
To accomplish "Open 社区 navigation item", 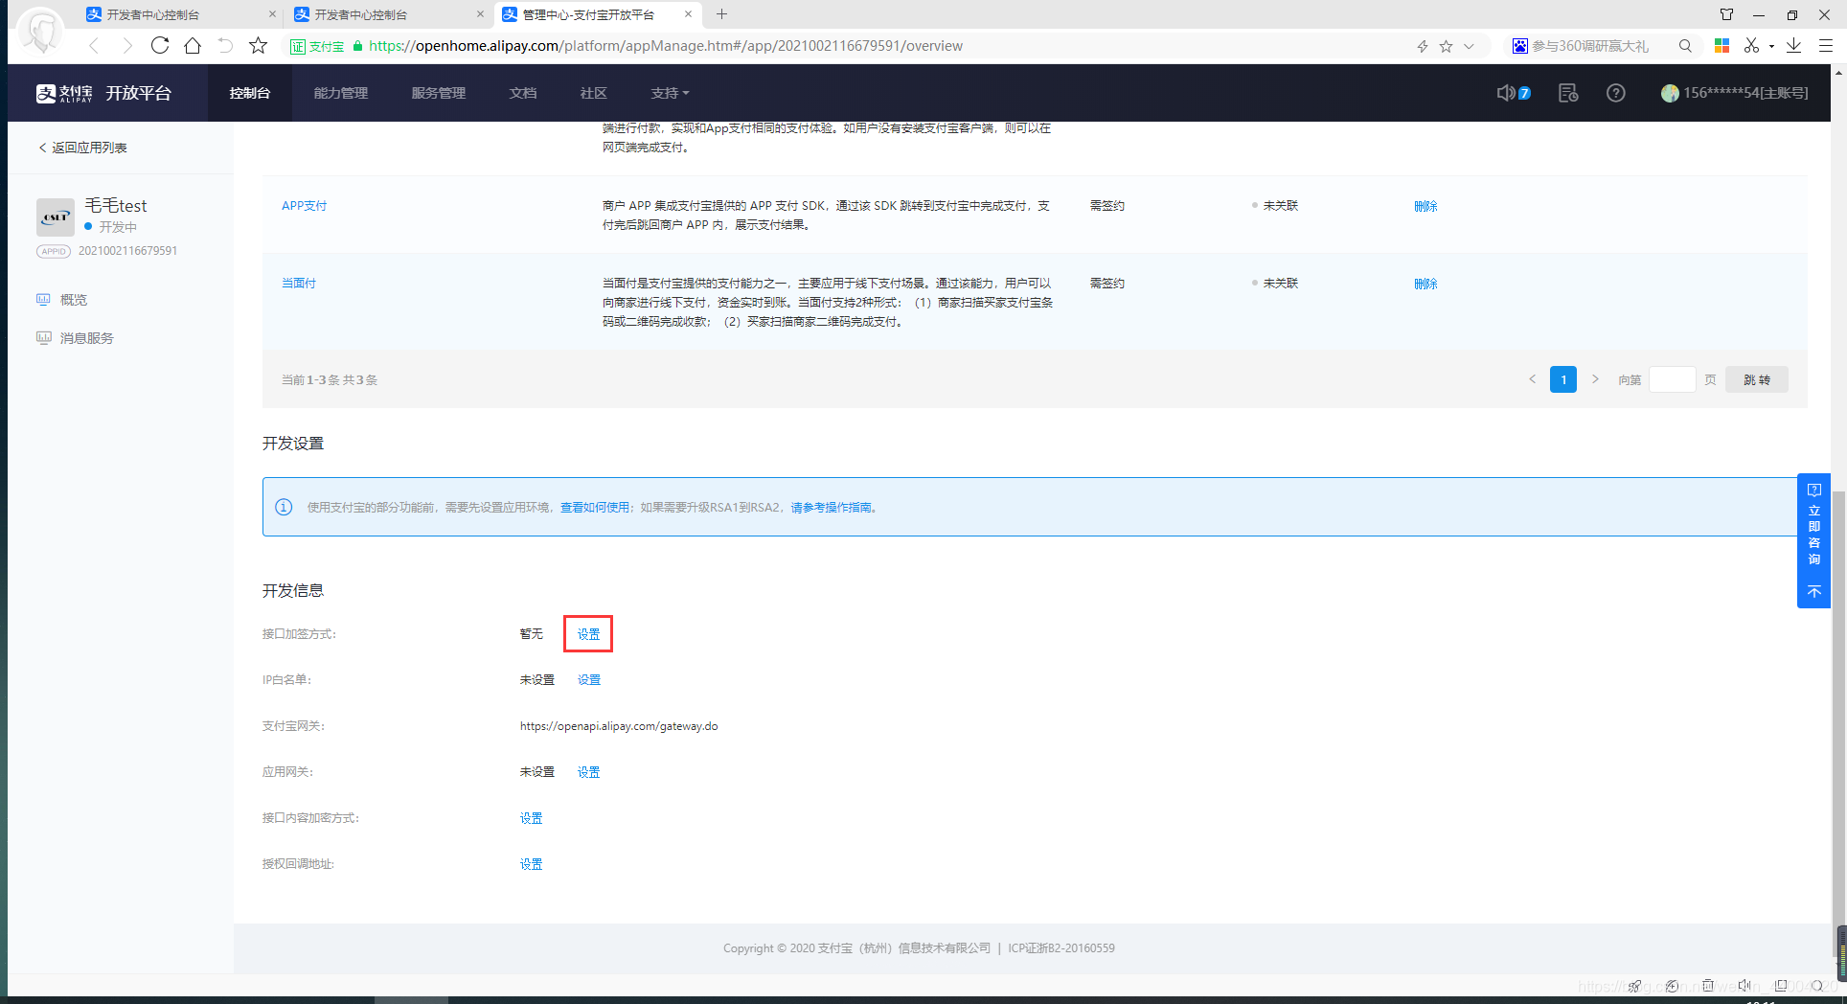I will (x=593, y=93).
